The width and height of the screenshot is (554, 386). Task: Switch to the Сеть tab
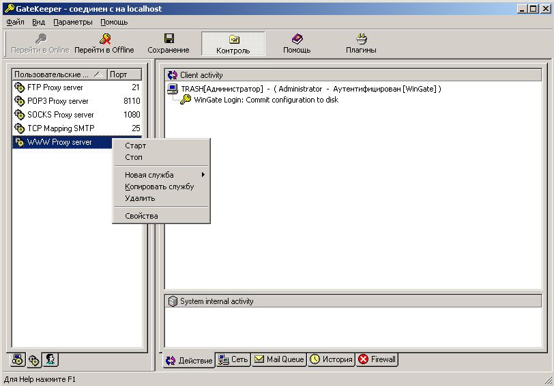click(x=233, y=359)
